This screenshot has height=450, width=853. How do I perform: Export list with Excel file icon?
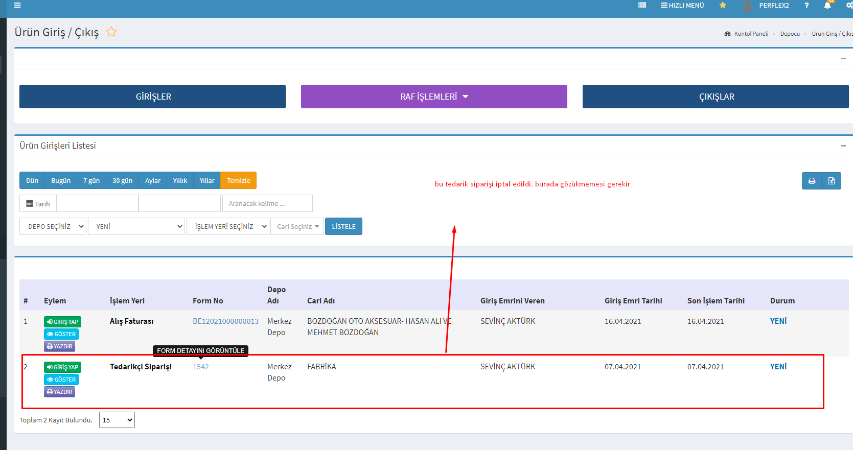click(x=832, y=181)
